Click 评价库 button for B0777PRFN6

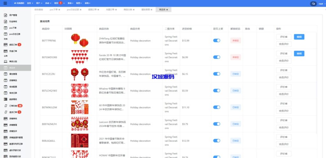click(284, 37)
